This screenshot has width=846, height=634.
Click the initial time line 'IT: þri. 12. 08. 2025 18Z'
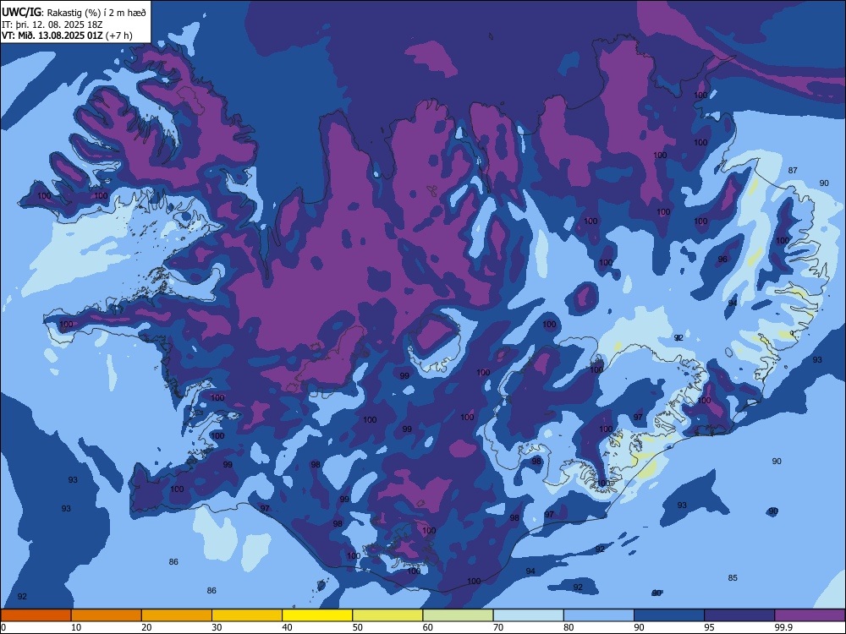pos(52,25)
